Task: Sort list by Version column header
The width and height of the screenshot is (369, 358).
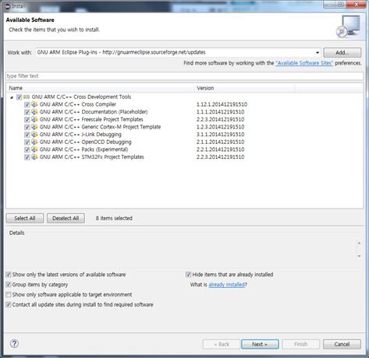Action: point(244,88)
